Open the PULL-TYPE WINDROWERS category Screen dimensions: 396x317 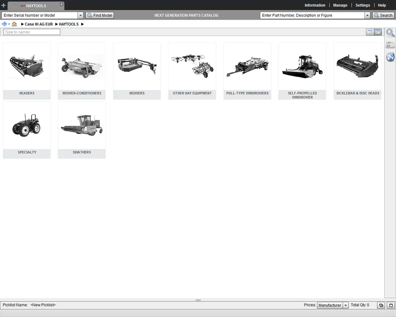coord(247,71)
